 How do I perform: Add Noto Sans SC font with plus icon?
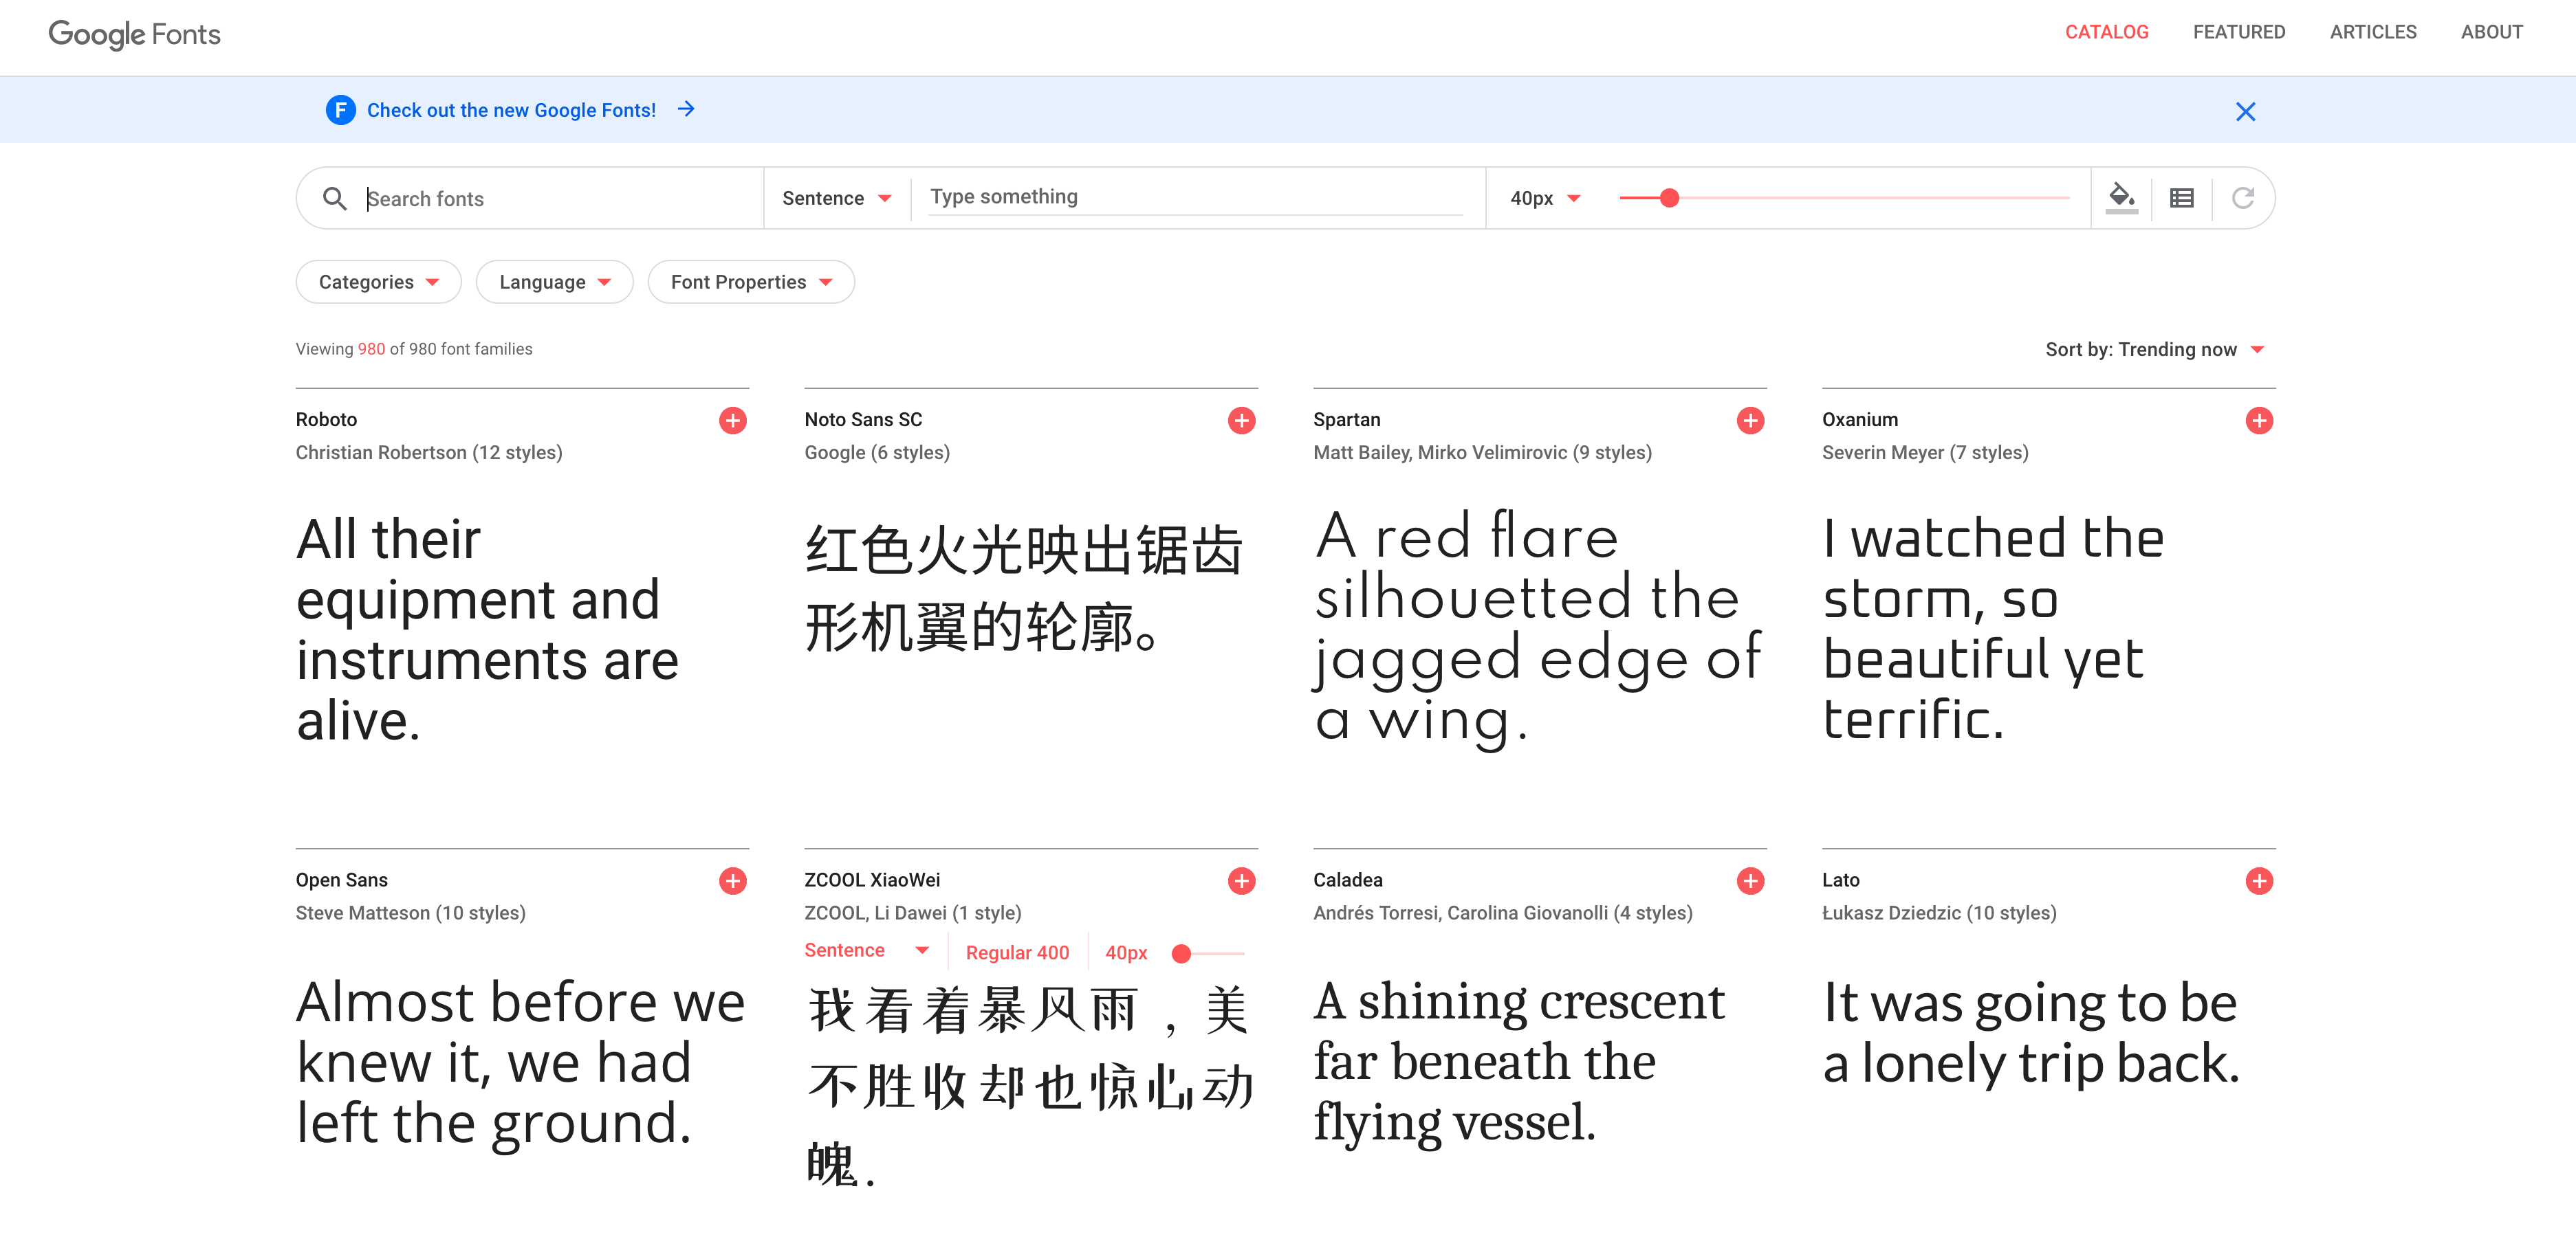[x=1241, y=421]
